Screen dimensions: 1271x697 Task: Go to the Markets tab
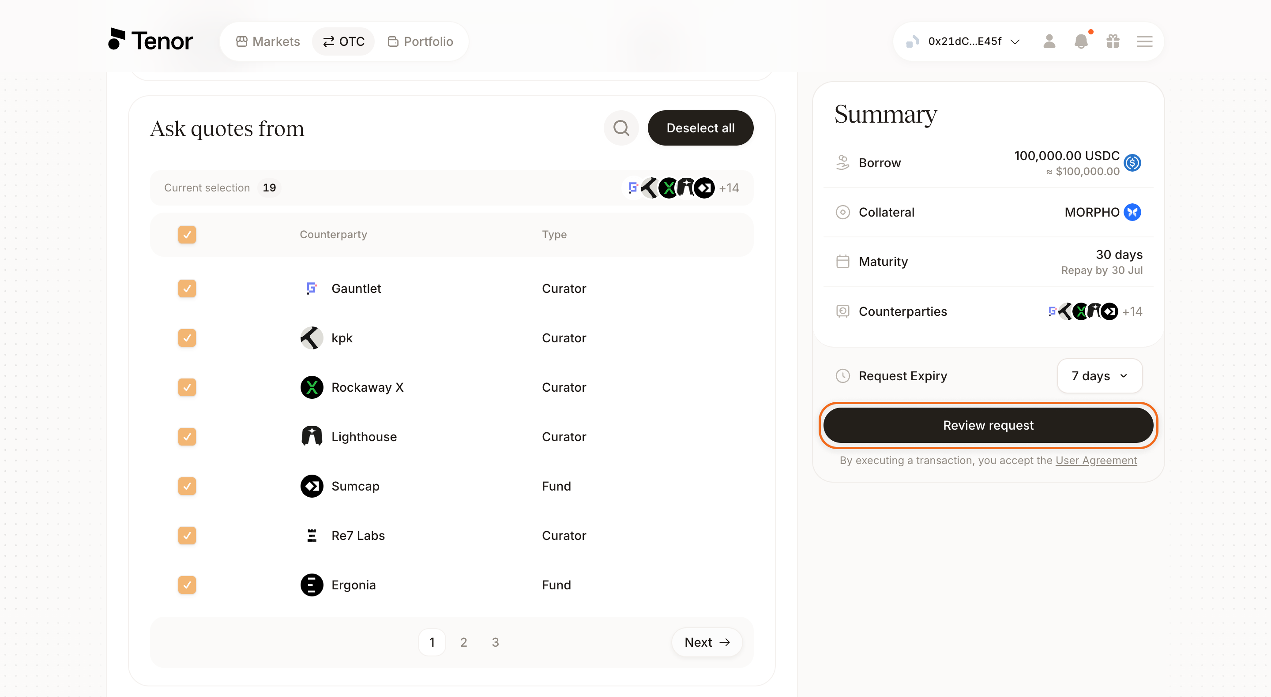pos(268,41)
